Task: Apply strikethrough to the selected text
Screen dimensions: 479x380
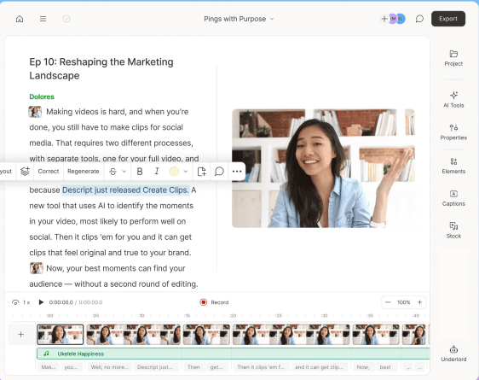Action: click(x=113, y=172)
